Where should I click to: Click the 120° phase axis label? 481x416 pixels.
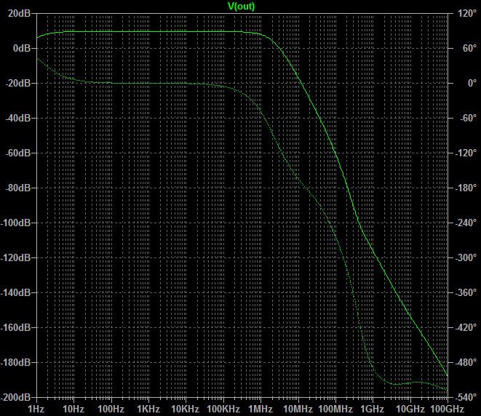[467, 13]
